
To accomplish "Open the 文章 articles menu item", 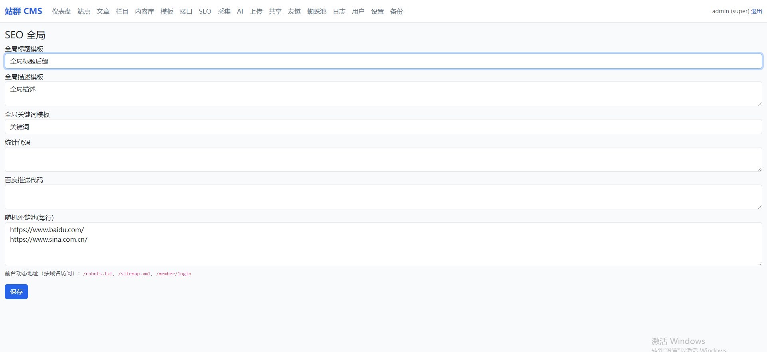I will point(103,12).
